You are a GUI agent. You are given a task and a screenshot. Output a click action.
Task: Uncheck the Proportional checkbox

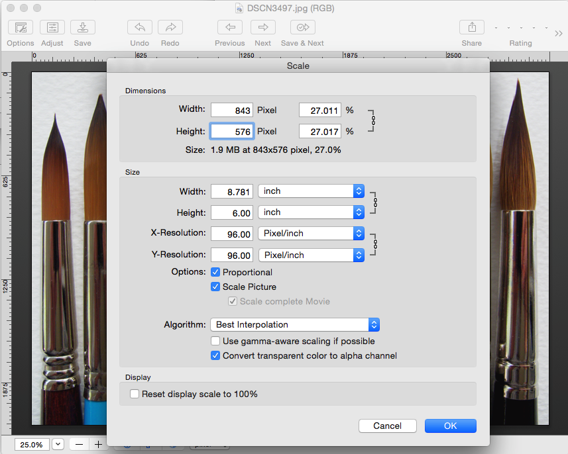(x=215, y=272)
